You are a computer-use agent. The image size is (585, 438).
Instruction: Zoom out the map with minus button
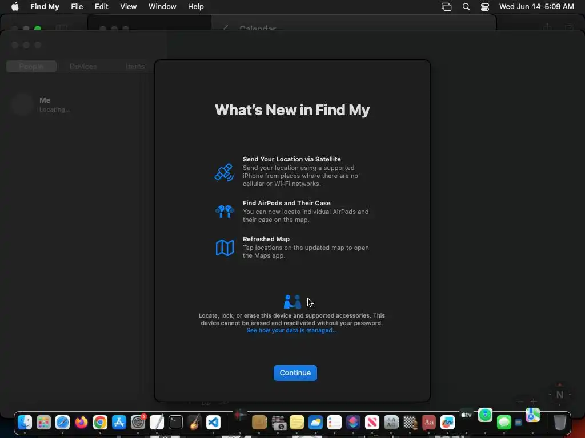coord(520,401)
